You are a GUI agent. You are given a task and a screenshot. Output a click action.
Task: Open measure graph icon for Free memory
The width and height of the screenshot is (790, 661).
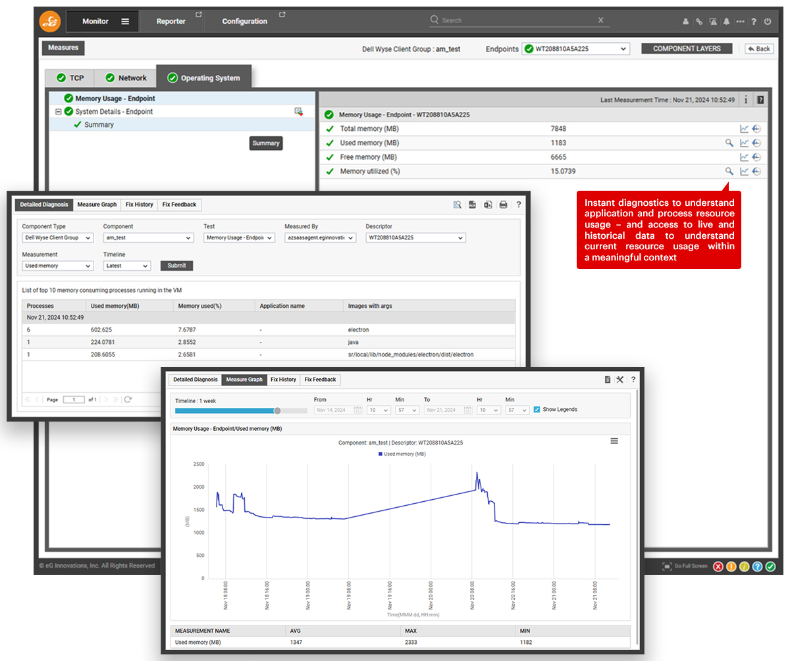744,157
